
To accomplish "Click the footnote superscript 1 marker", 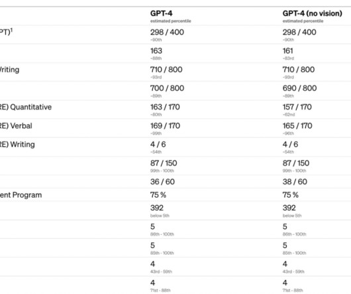I will pyautogui.click(x=11, y=30).
